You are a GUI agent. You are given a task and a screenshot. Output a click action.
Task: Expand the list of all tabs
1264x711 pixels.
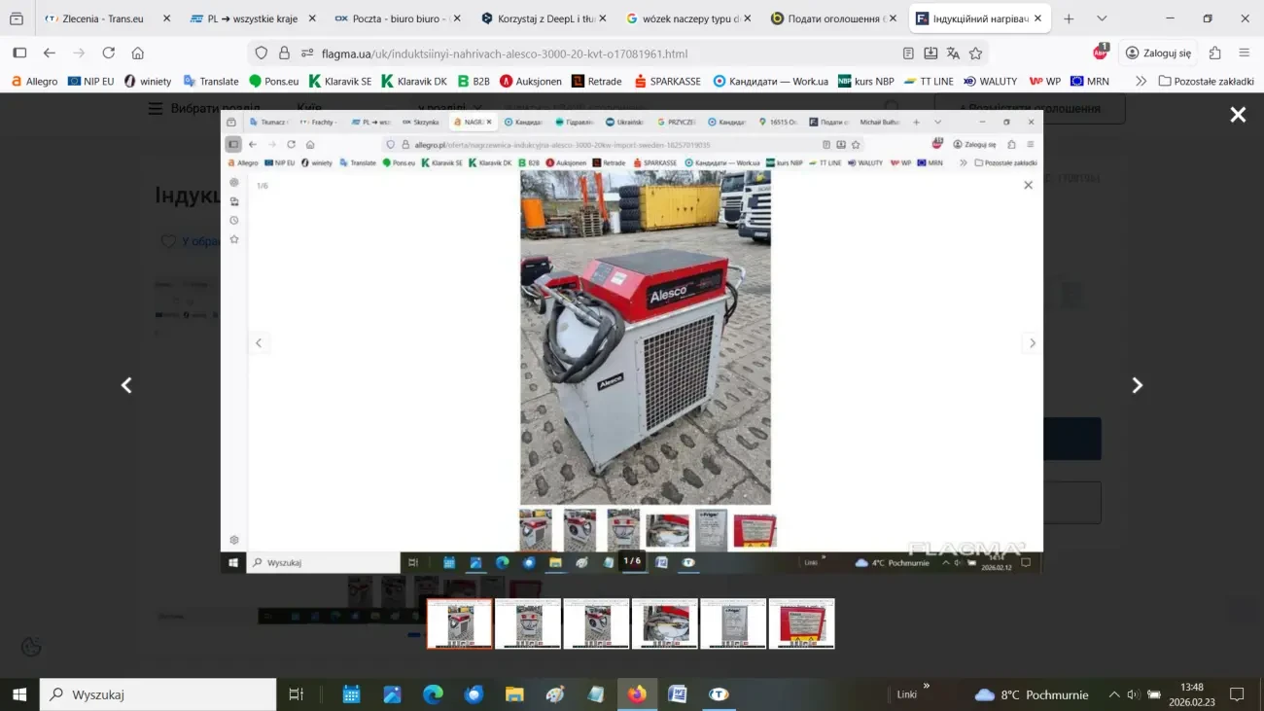coord(1101,18)
